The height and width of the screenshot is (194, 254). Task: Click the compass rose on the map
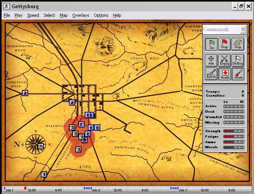click(x=36, y=144)
